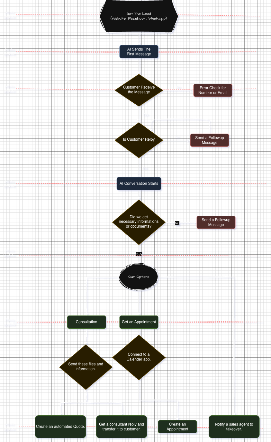Select the 'Create an automated Quote' box
This screenshot has width=271, height=442.
click(60, 427)
